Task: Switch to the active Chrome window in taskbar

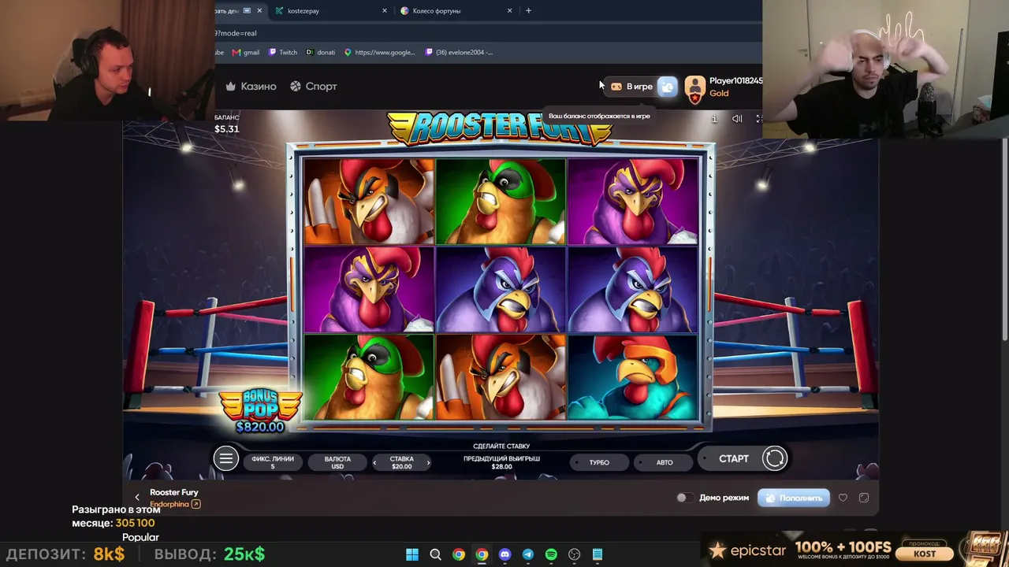Action: point(482,554)
